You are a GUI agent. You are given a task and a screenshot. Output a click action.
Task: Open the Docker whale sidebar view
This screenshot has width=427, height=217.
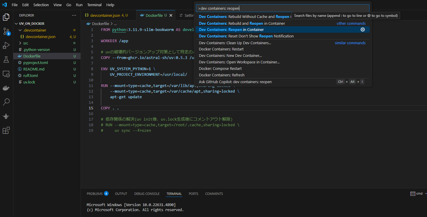6,88
